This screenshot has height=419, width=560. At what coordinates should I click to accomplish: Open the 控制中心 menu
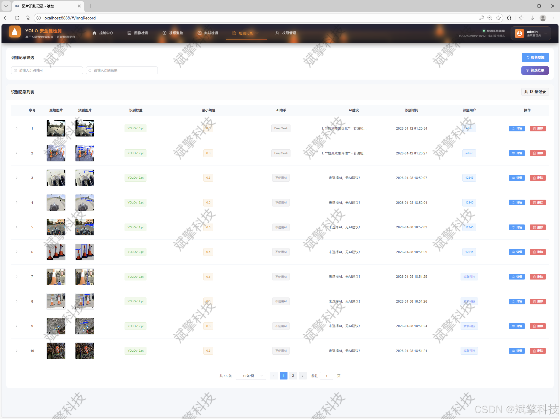pos(103,33)
